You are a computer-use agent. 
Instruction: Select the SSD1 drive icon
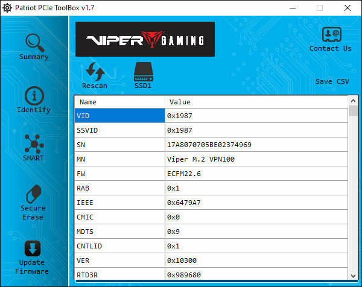144,72
